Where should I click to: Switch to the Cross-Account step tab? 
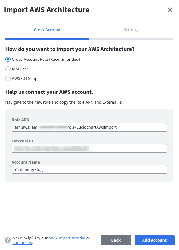click(47, 30)
